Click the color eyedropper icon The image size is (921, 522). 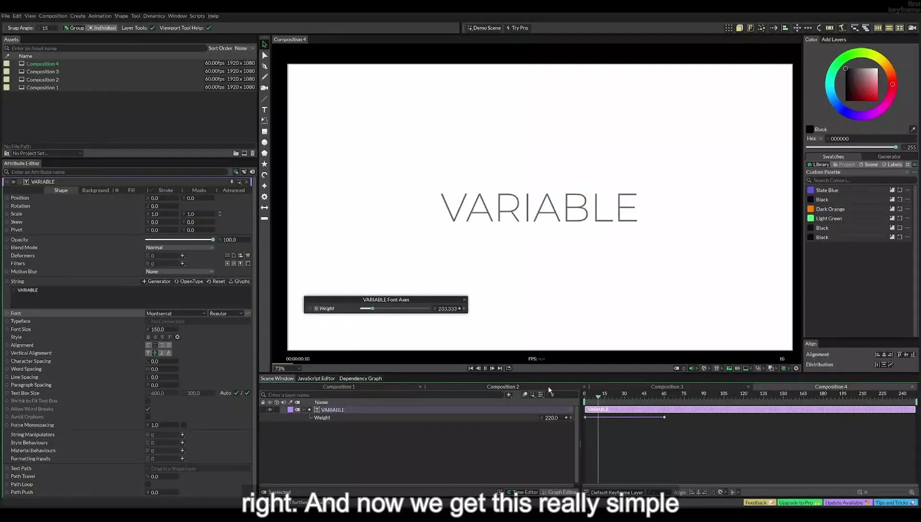[913, 130]
